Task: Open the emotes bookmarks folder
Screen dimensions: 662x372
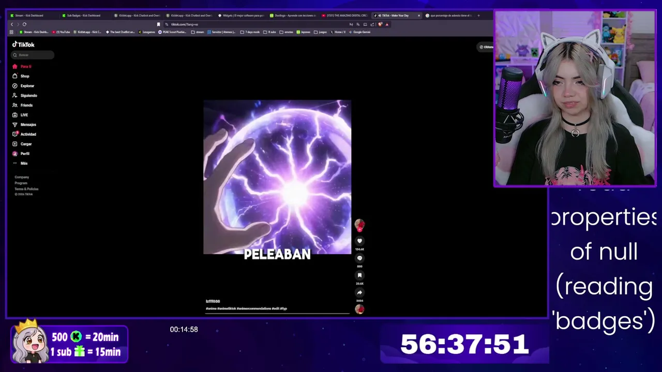Action: pos(287,32)
